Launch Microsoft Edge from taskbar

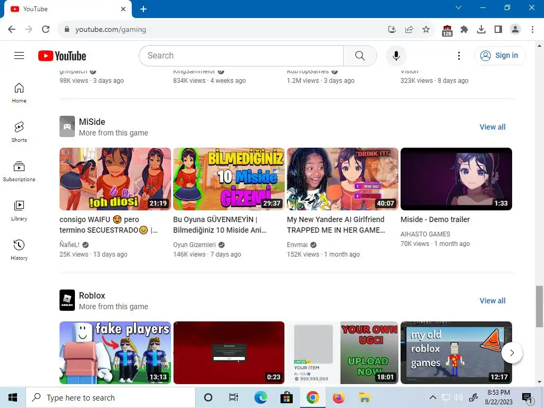click(260, 397)
